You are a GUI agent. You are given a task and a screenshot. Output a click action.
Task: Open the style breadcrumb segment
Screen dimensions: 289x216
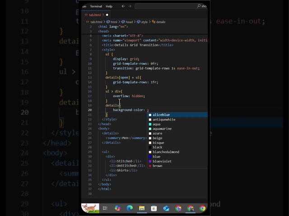[x=142, y=22]
